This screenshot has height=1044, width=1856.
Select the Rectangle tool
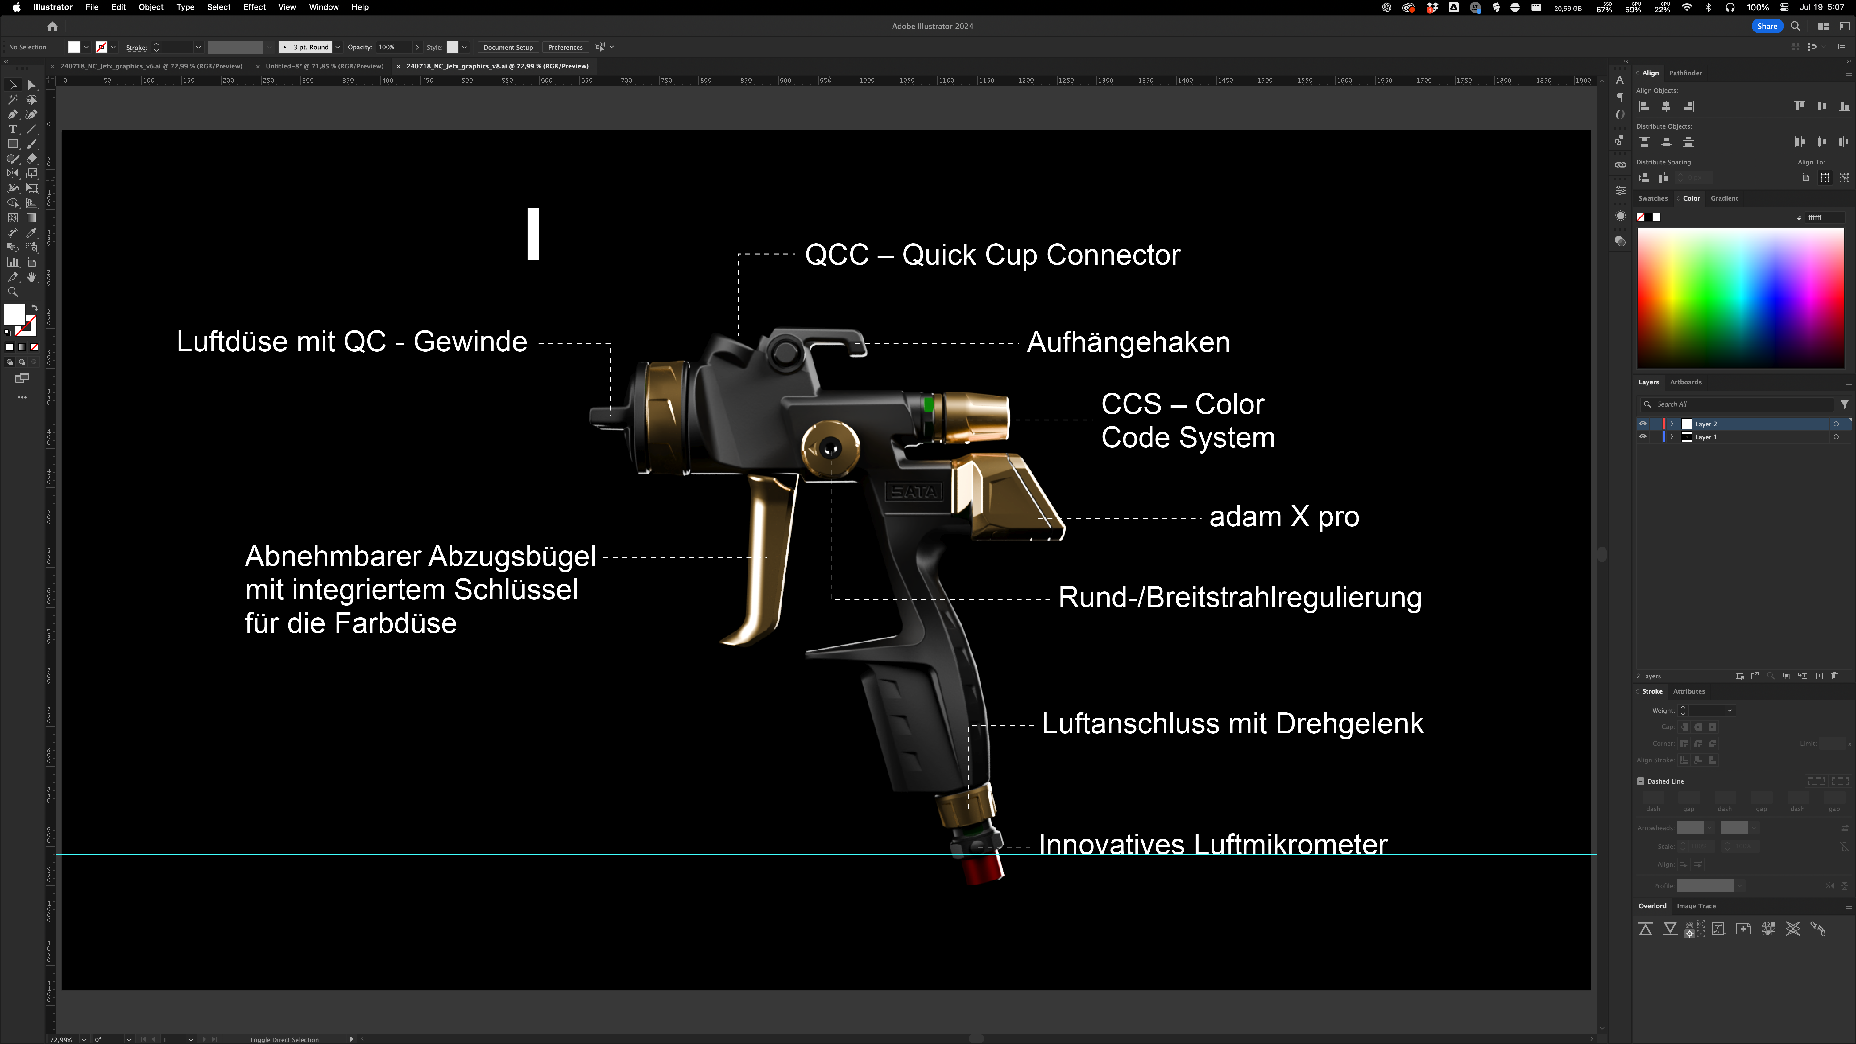tap(12, 144)
